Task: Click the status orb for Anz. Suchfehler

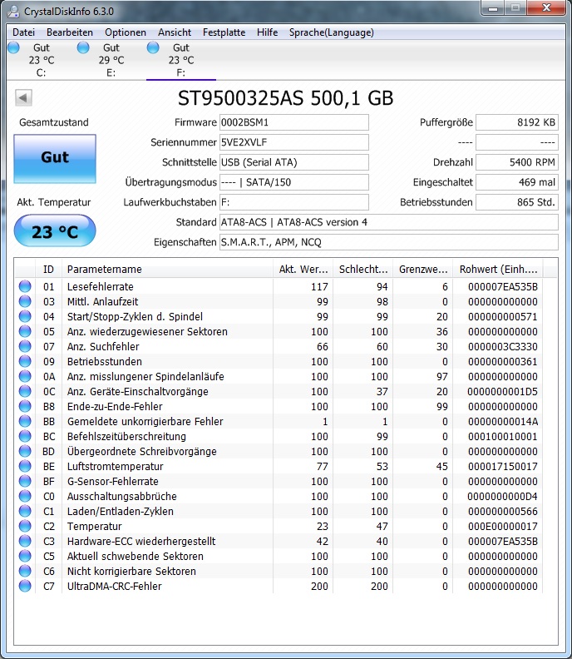Action: [x=25, y=346]
